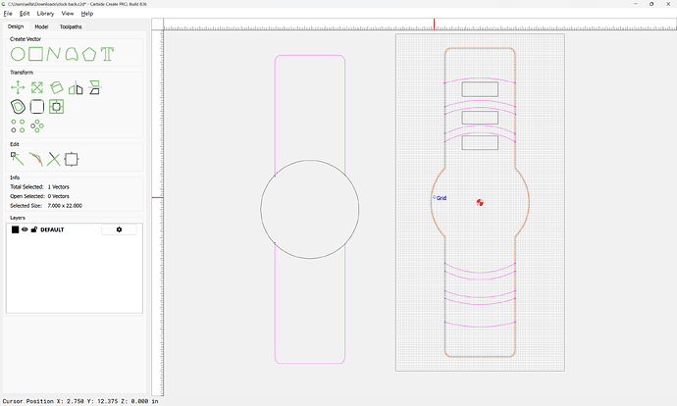
Task: Hide the DEFAULT layer with eye icon
Action: tap(25, 229)
